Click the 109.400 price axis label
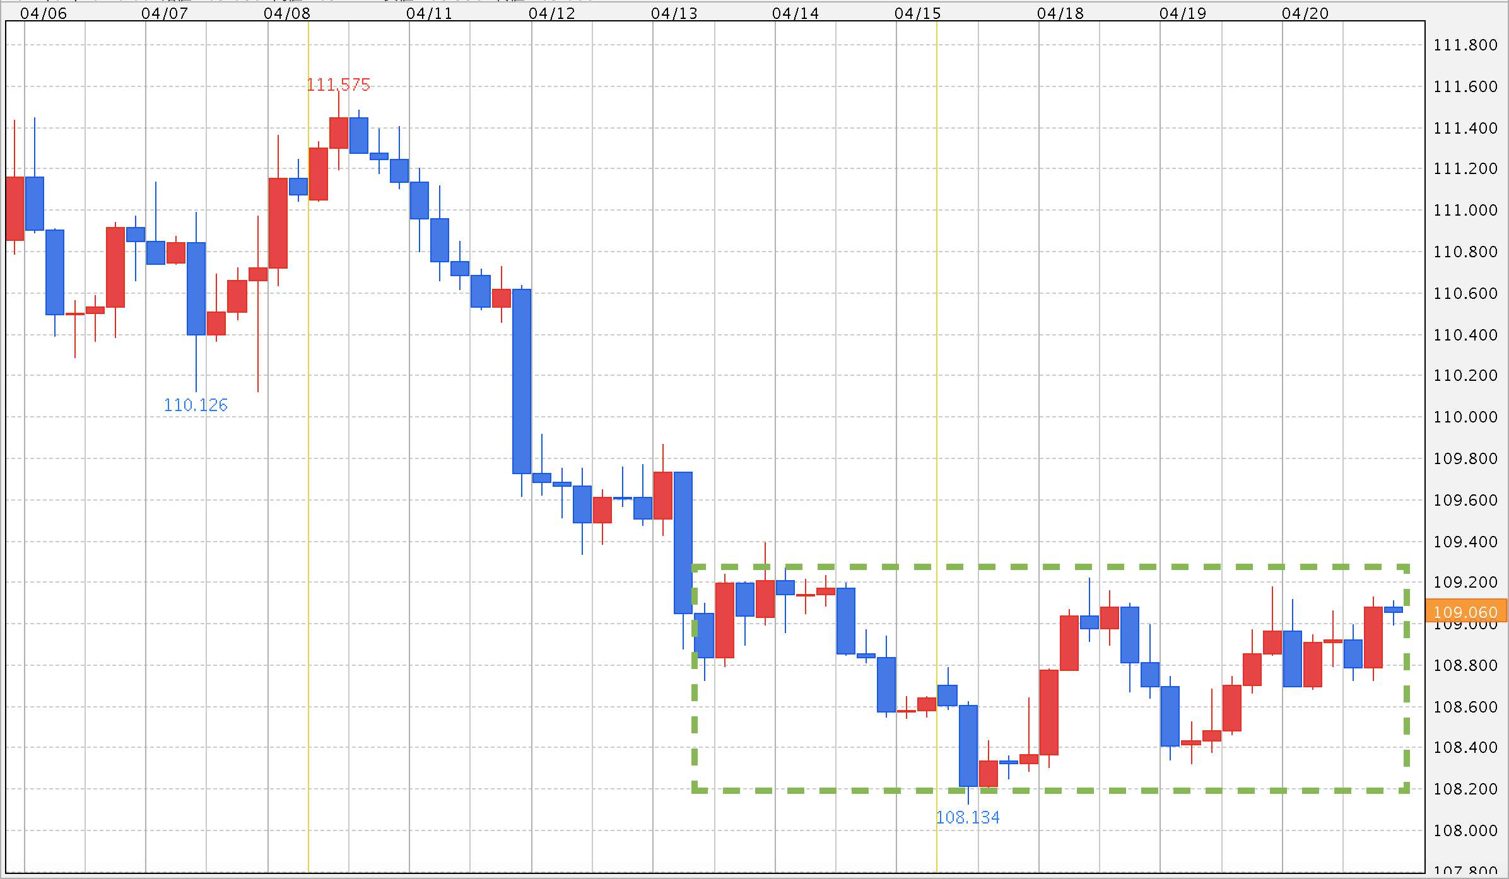Viewport: 1509px width, 879px height. coord(1465,542)
